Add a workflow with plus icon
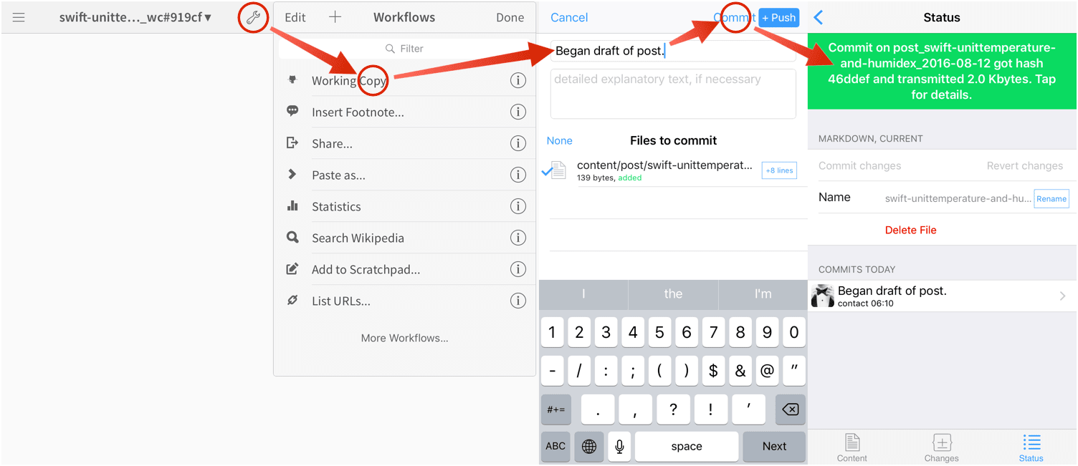This screenshot has height=466, width=1078. pyautogui.click(x=335, y=17)
